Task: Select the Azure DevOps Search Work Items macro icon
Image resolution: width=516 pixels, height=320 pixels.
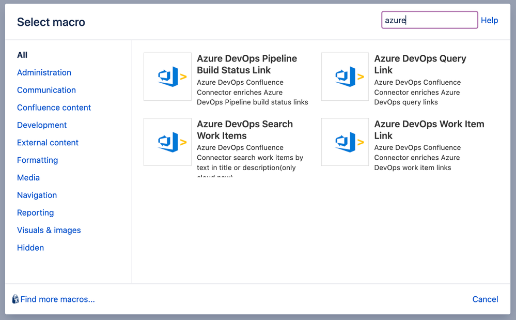Action: pos(167,142)
